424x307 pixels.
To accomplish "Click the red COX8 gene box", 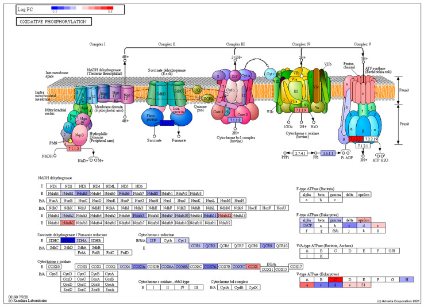I will pos(253,266).
